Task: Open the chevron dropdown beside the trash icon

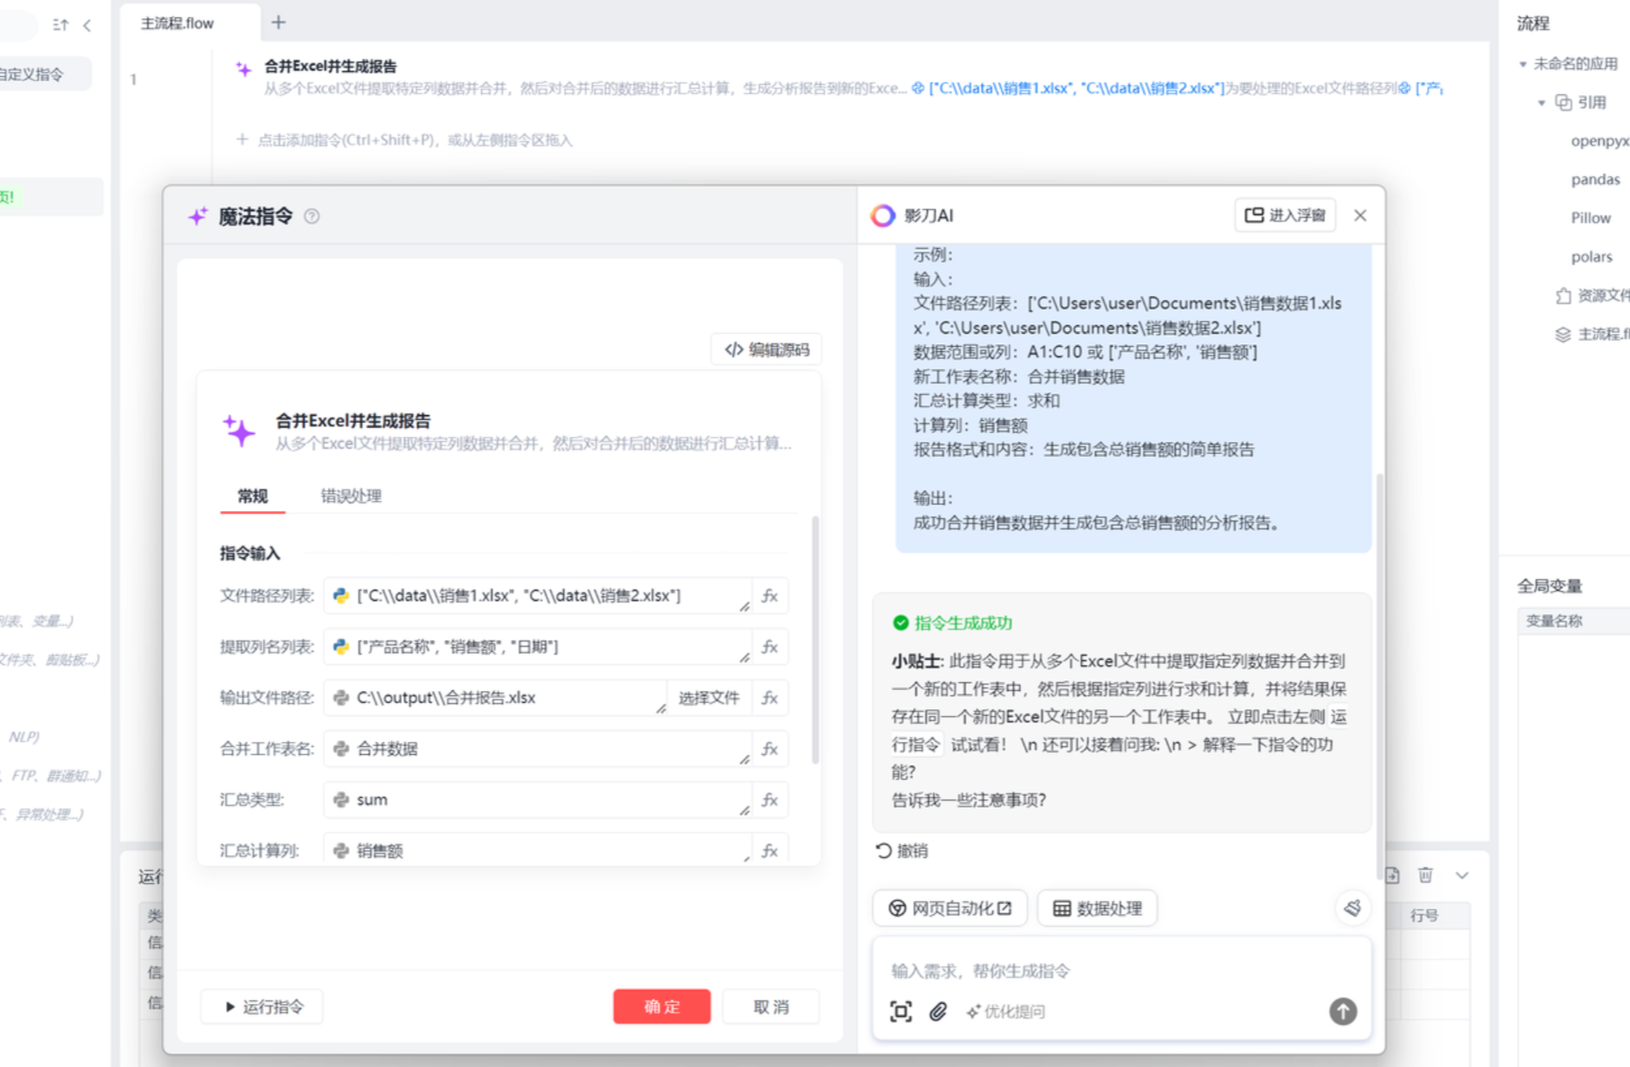Action: point(1461,875)
